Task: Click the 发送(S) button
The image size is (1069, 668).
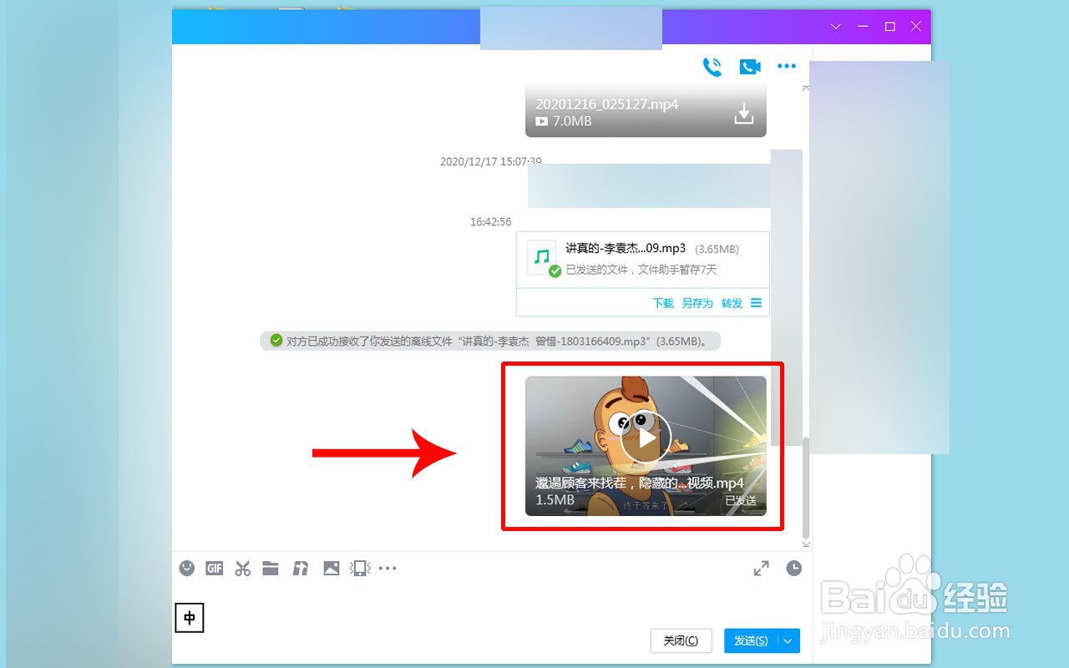Action: pyautogui.click(x=751, y=640)
